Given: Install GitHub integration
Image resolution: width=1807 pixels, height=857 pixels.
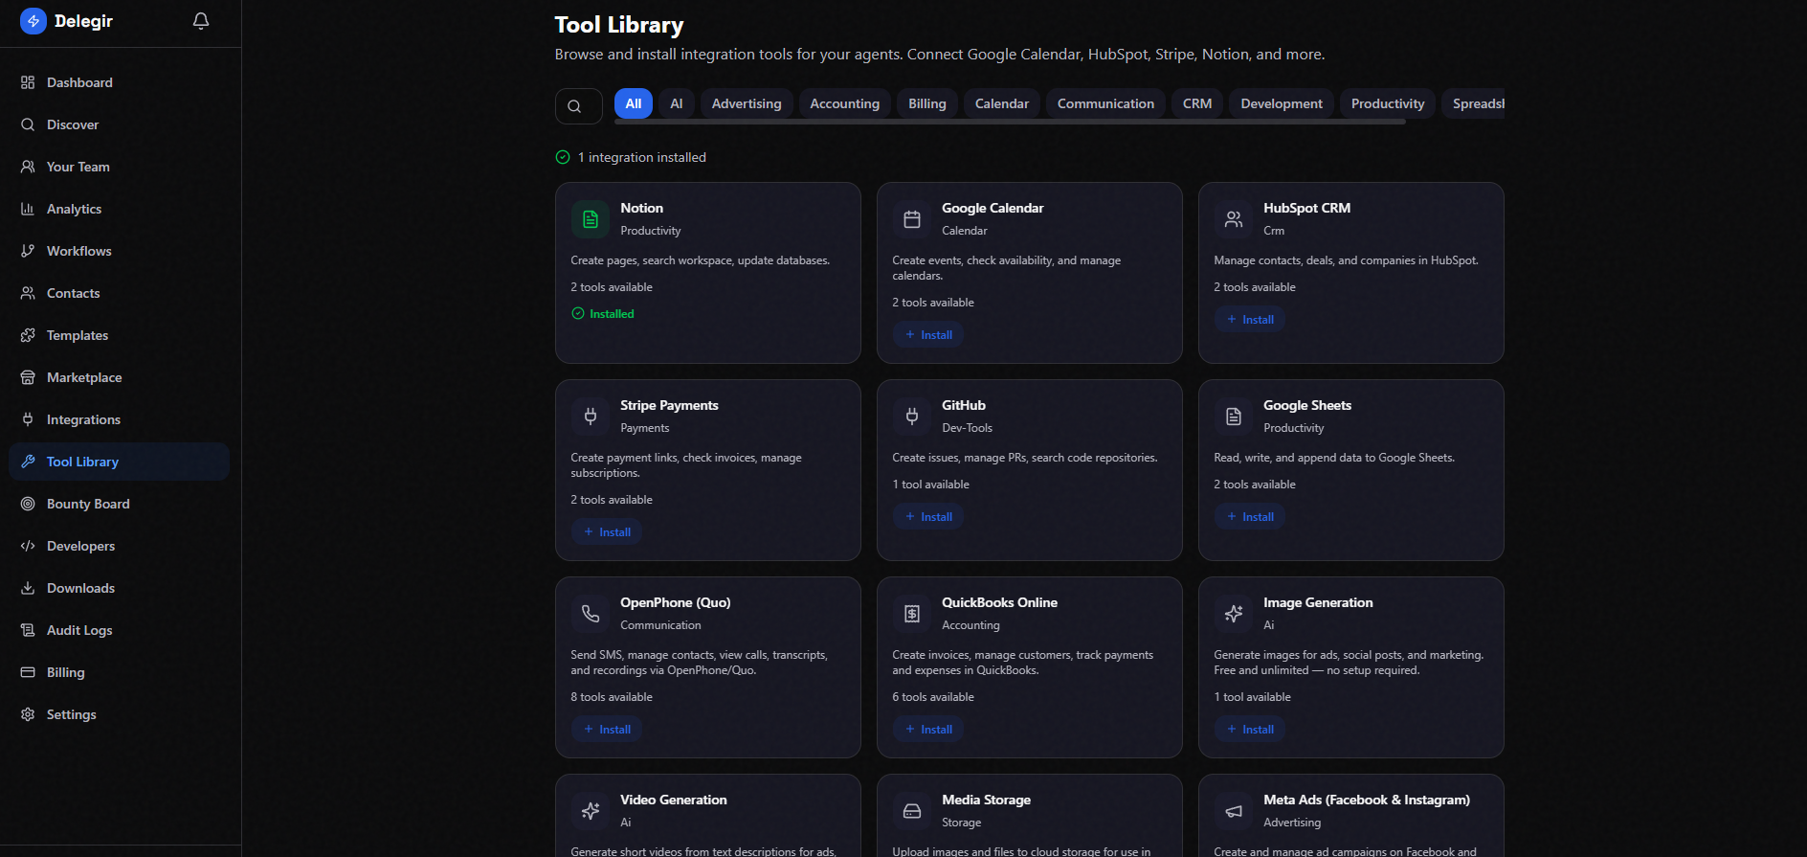Looking at the screenshot, I should (928, 517).
